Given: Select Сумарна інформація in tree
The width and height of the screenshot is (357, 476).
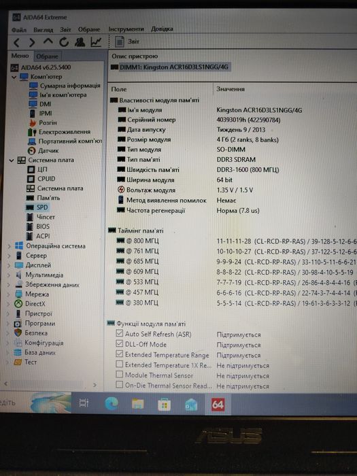Looking at the screenshot, I should pos(70,86).
